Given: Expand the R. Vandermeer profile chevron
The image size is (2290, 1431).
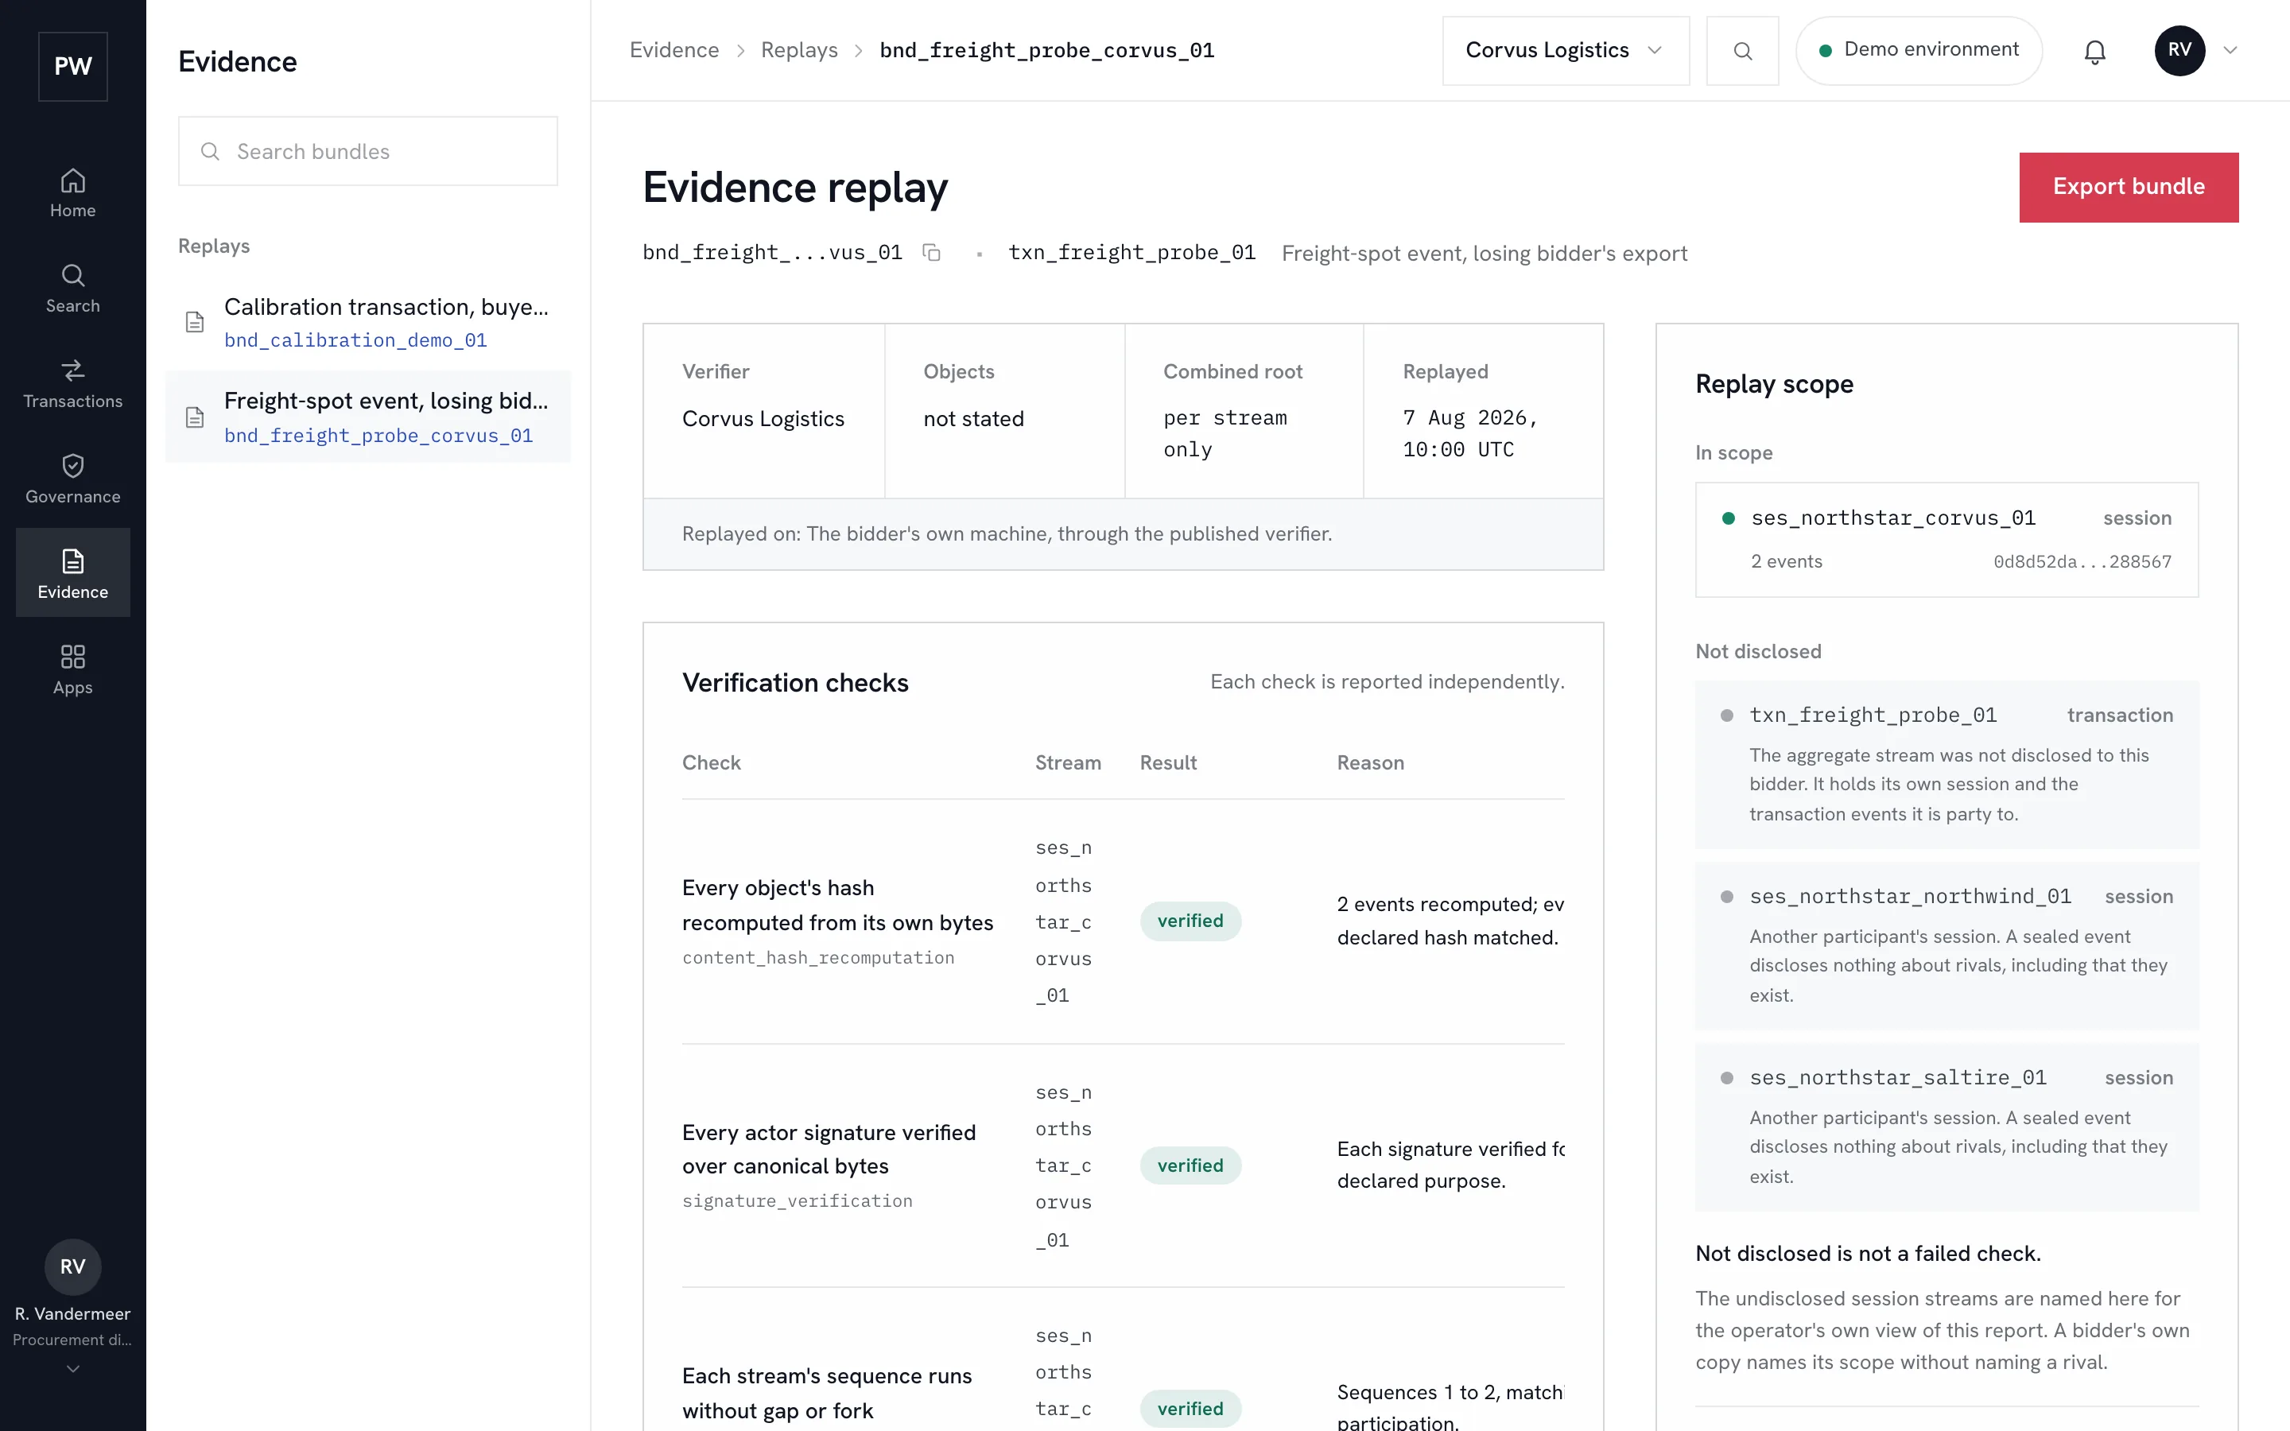Looking at the screenshot, I should (73, 1368).
